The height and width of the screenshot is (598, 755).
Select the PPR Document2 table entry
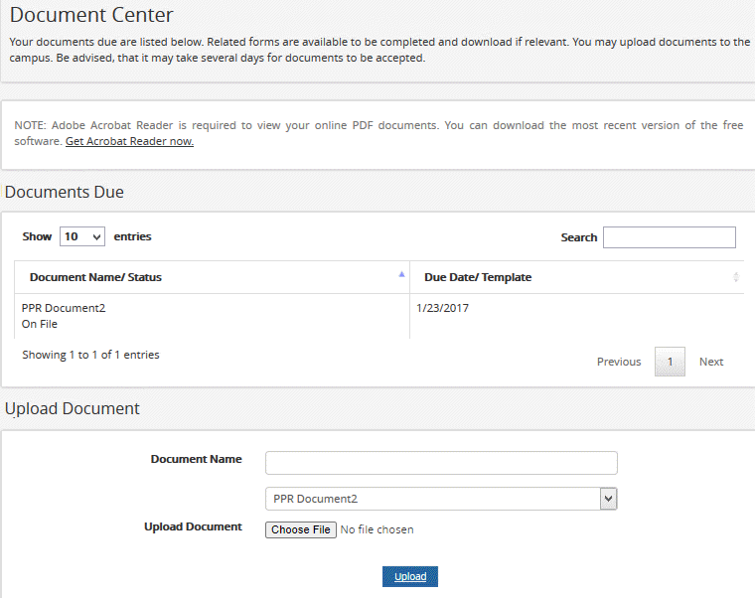[x=64, y=308]
